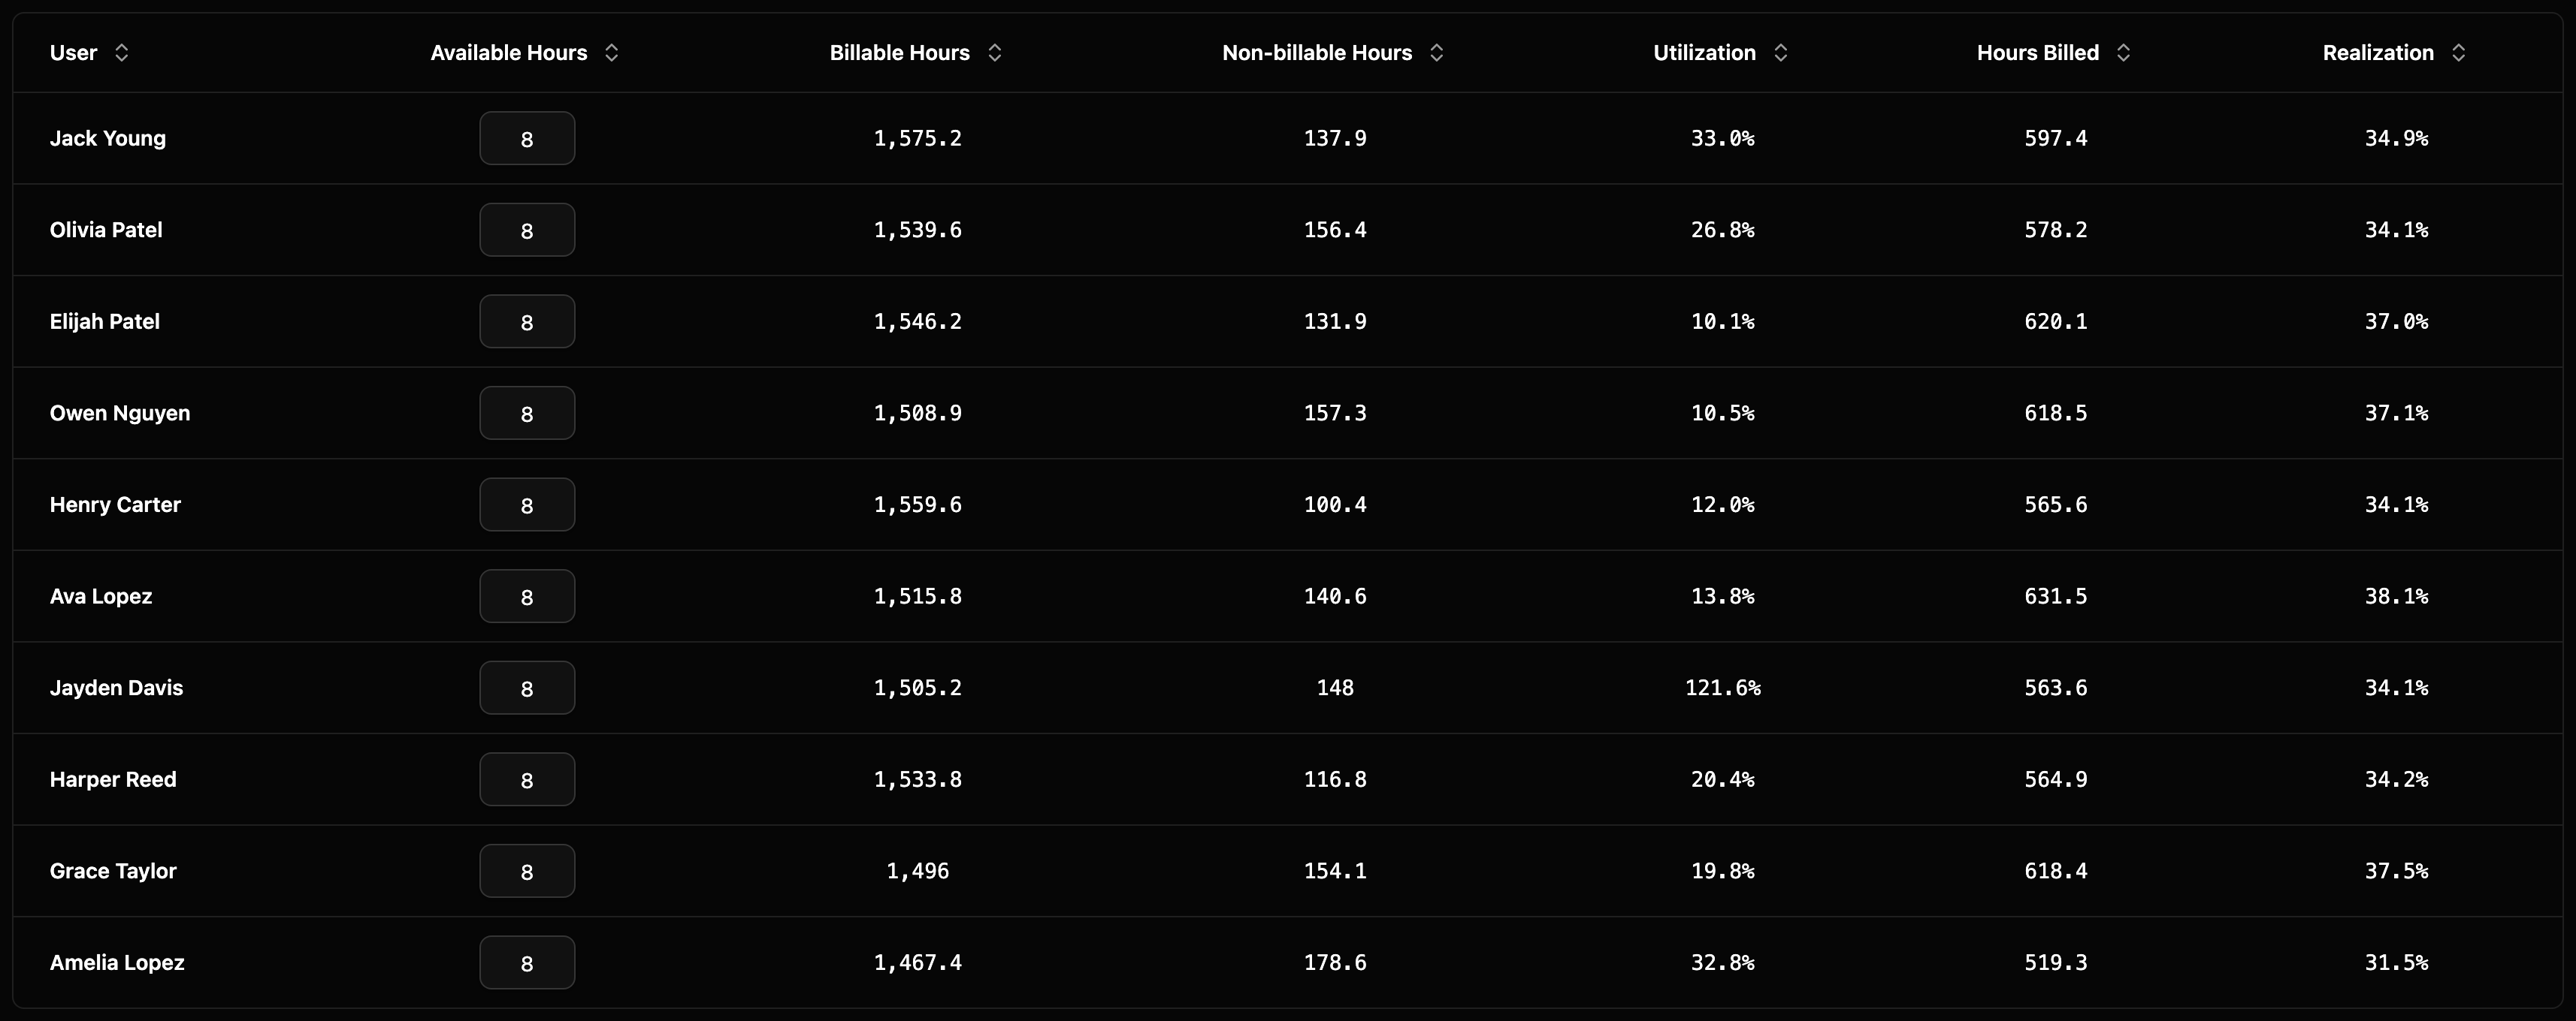2576x1021 pixels.
Task: Select Grace Taylor's available hours box
Action: [x=527, y=871]
